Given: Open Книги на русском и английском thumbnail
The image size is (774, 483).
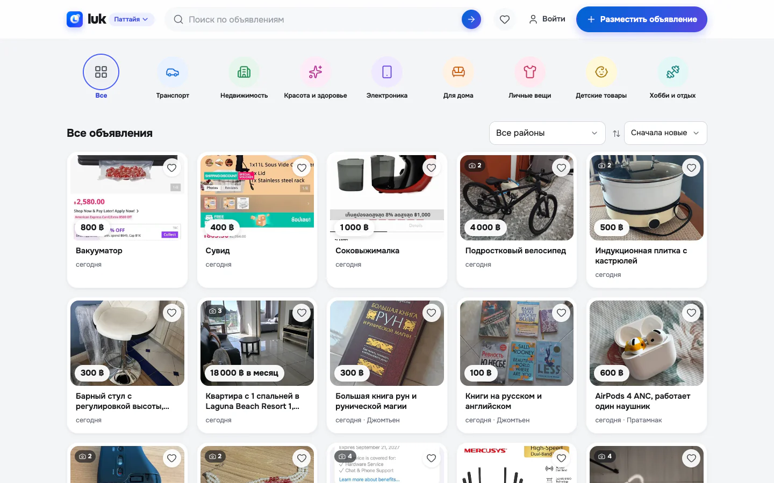Looking at the screenshot, I should point(517,343).
